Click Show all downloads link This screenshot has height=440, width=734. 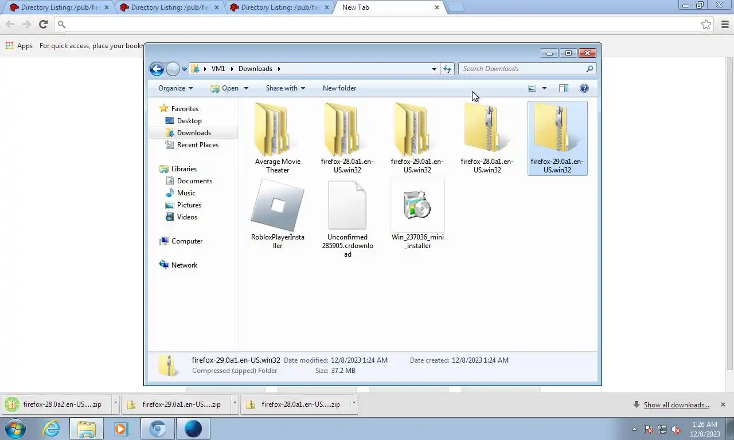tap(676, 404)
